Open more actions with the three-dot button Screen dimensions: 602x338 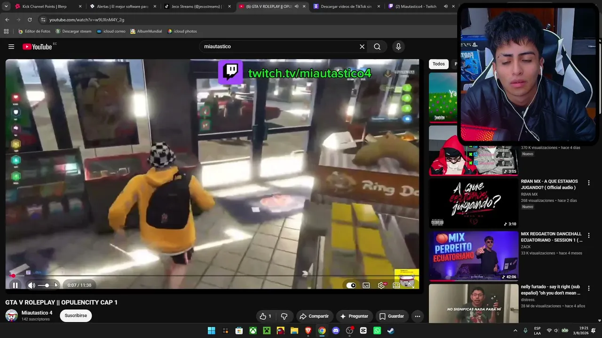(417, 316)
